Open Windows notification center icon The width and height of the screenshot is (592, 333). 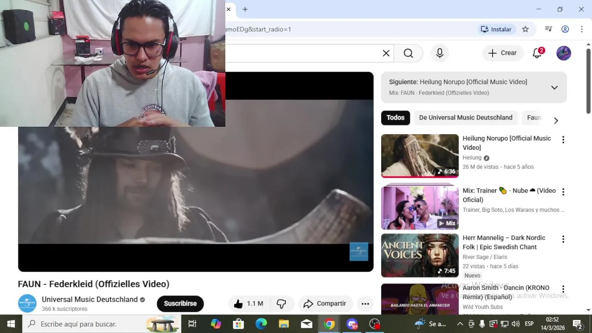578,324
